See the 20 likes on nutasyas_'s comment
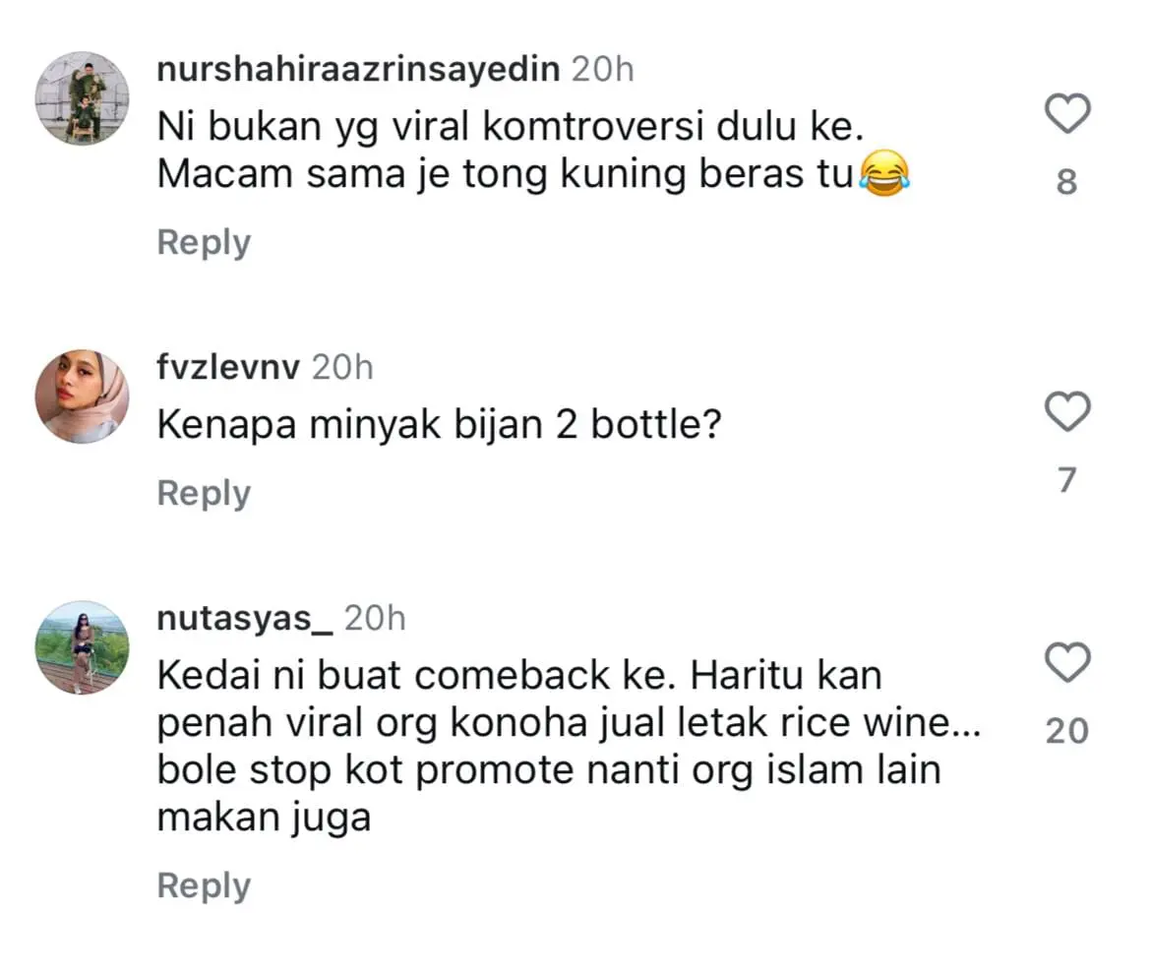 (1067, 731)
